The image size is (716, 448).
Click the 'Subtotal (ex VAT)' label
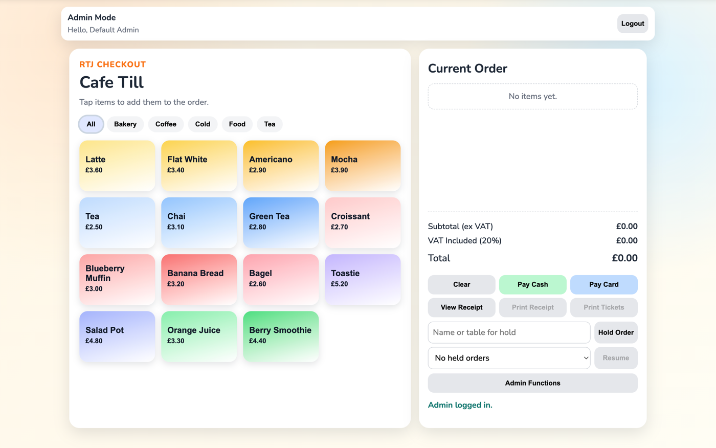pyautogui.click(x=460, y=226)
